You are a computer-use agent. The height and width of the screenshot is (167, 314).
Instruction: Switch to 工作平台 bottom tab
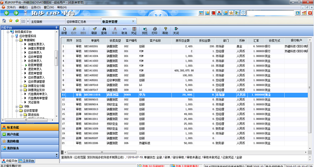[x=28, y=161]
